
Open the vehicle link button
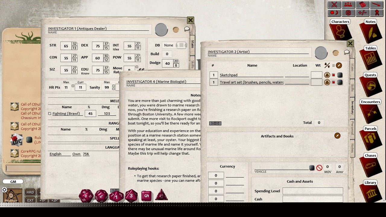[x=312, y=168]
